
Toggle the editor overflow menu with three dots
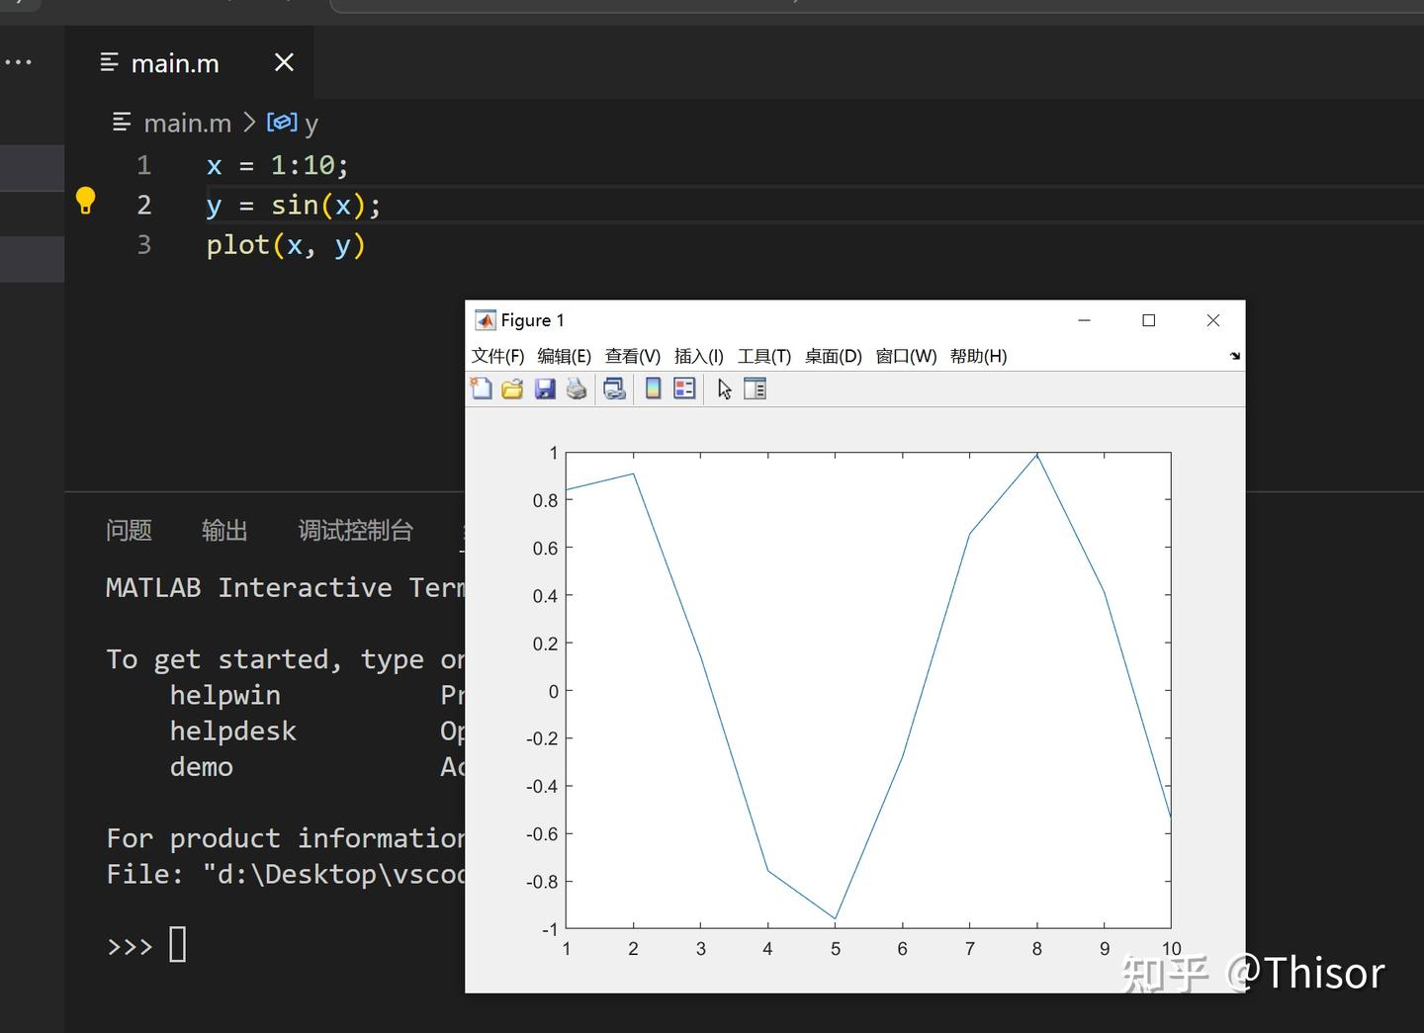click(19, 61)
